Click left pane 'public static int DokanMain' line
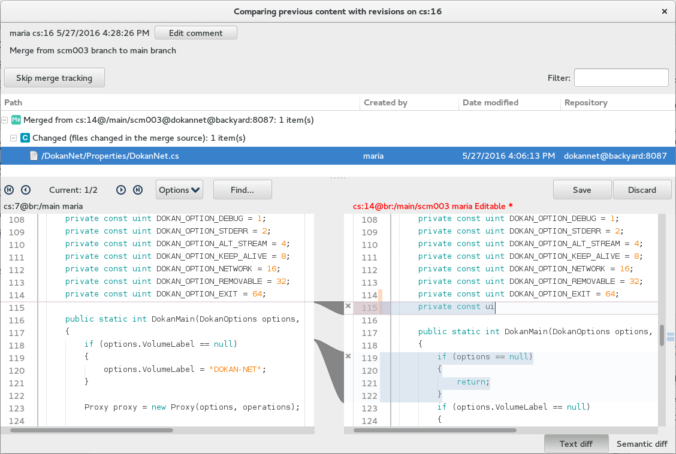The width and height of the screenshot is (676, 454). tap(182, 319)
